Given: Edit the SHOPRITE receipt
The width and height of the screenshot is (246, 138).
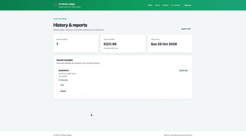Looking at the screenshot, I should click(62, 85).
